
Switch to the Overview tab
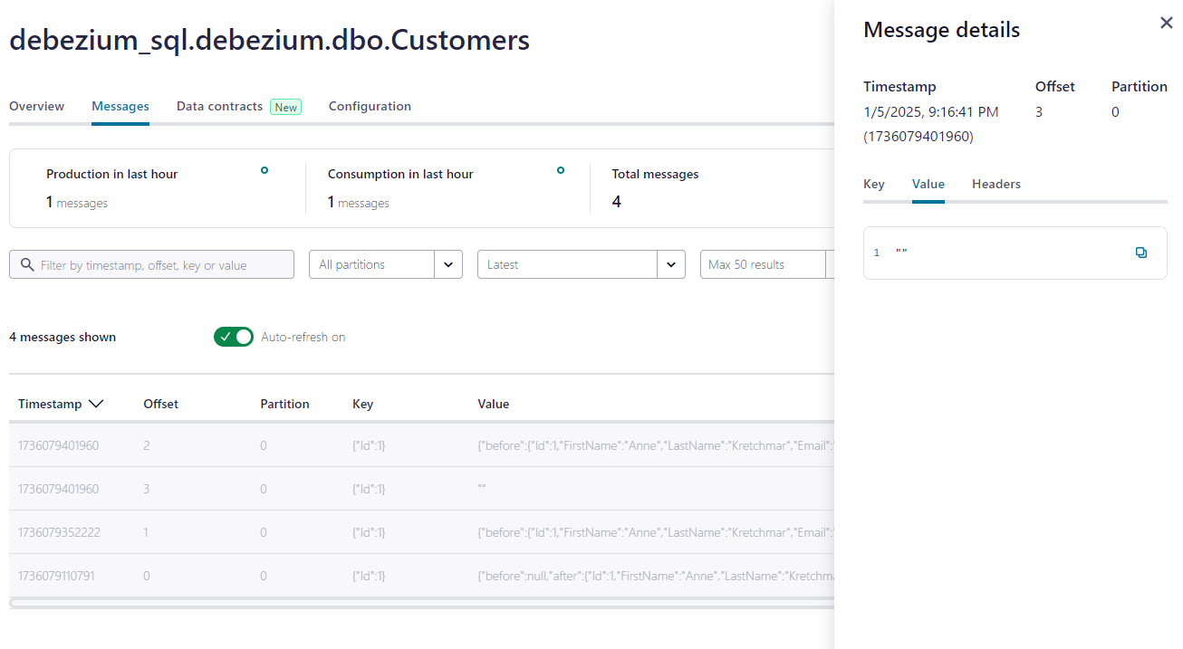click(37, 106)
